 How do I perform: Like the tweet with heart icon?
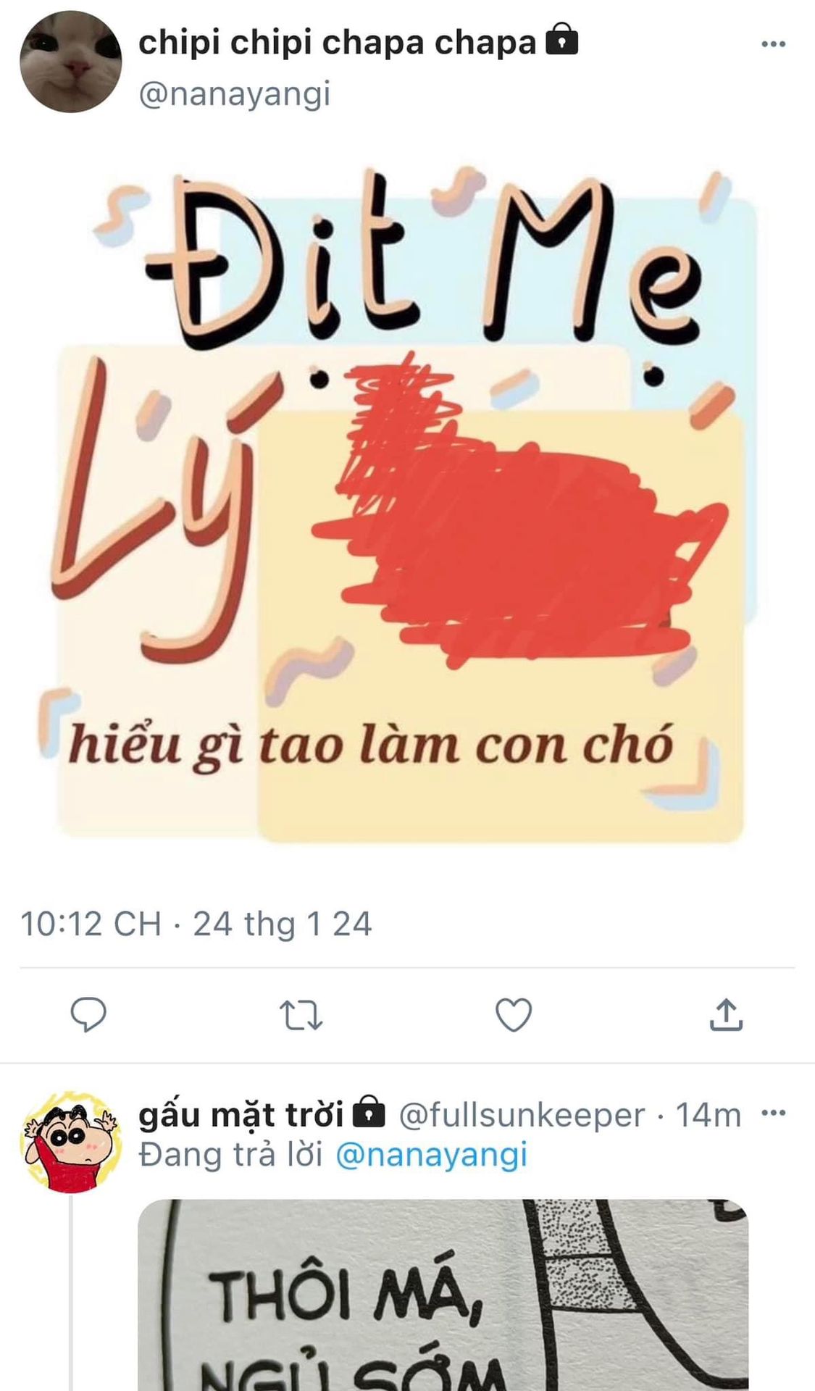(x=514, y=1014)
